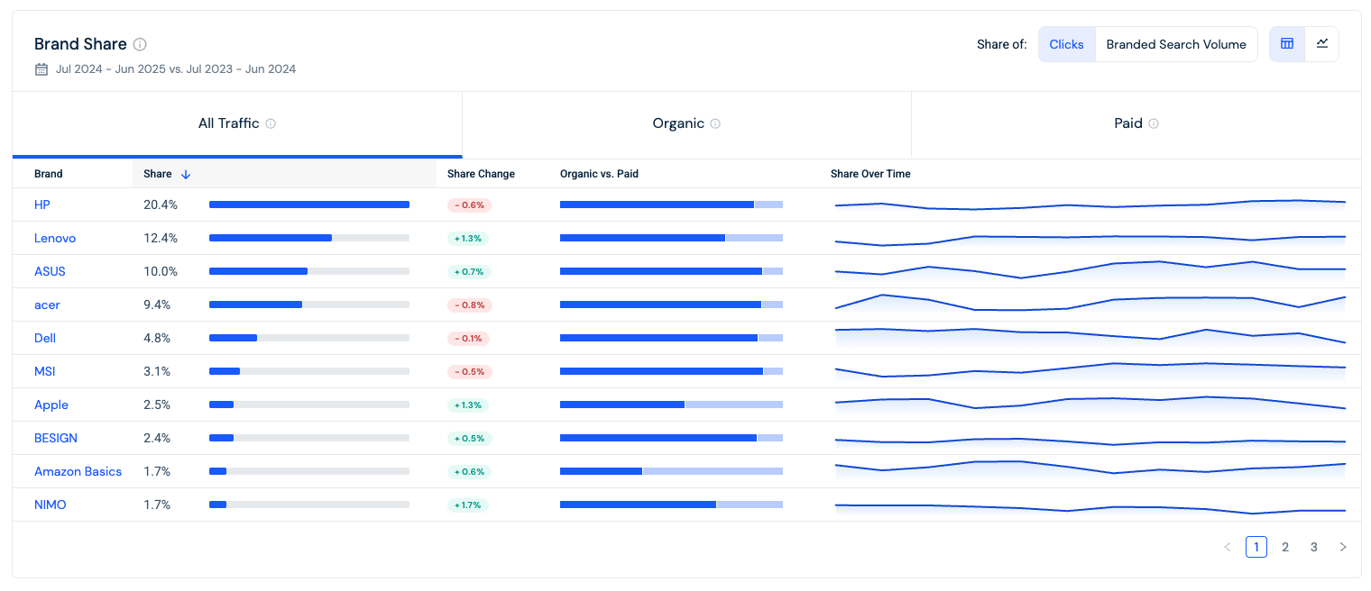Click the info icon beside Brand Share title
Viewport: 1371px width, 591px height.
[140, 44]
